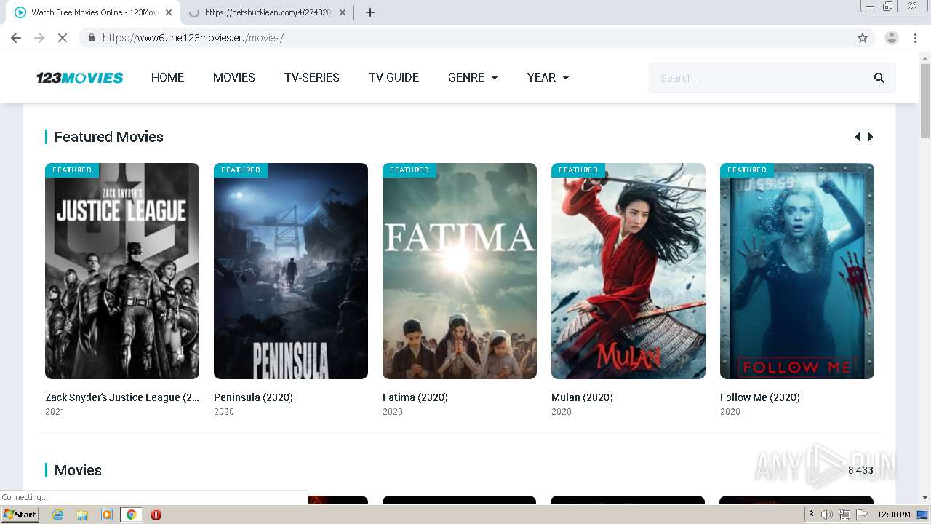
Task: Expand the YEAR dropdown
Action: (548, 77)
